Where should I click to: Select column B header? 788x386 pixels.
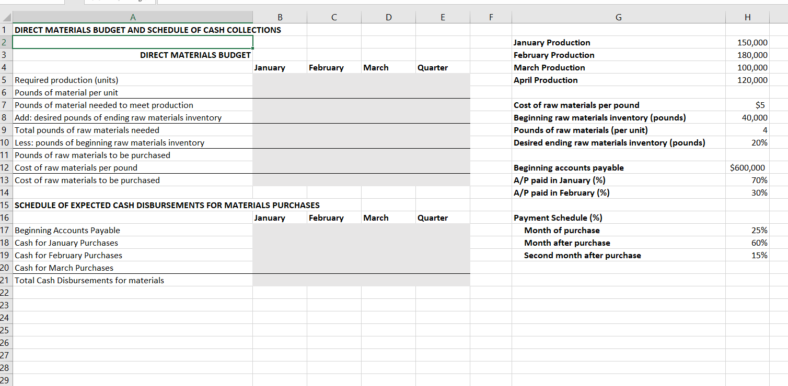pyautogui.click(x=280, y=17)
